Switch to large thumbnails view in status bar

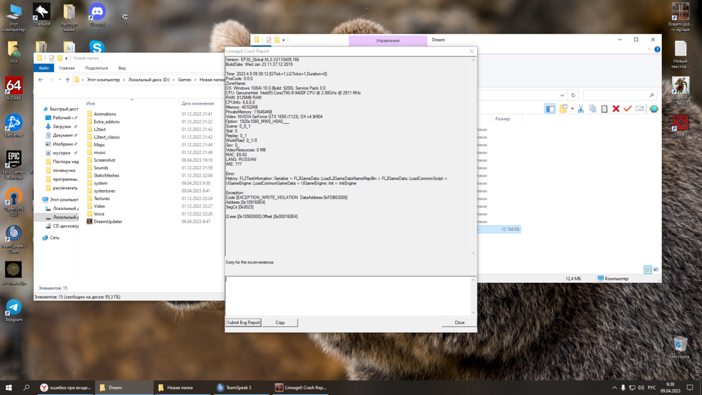[x=656, y=270]
